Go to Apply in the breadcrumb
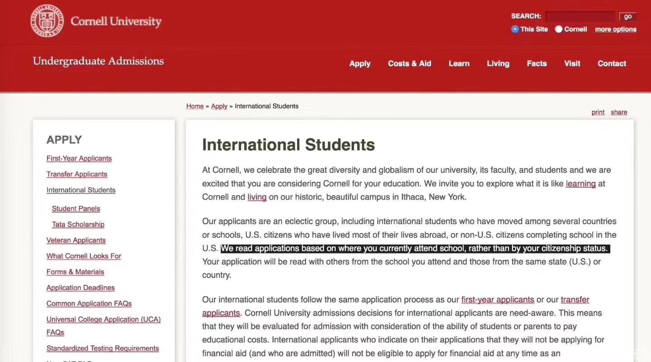This screenshot has width=651, height=362. 219,106
